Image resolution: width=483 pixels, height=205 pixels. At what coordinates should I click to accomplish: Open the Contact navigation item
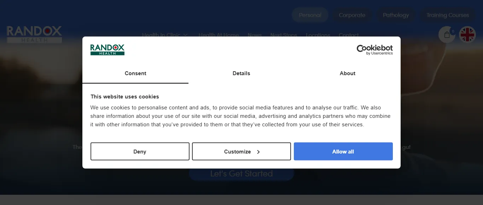[x=349, y=35]
